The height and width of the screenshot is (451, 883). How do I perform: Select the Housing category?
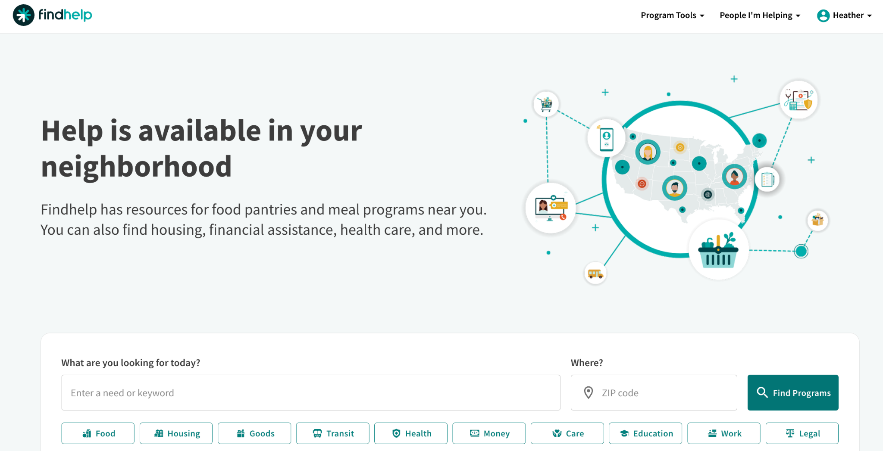point(176,433)
